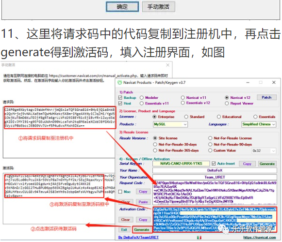The width and height of the screenshot is (282, 242).
Task: Select the Not-For-Resale License radio button
Action: point(210,138)
